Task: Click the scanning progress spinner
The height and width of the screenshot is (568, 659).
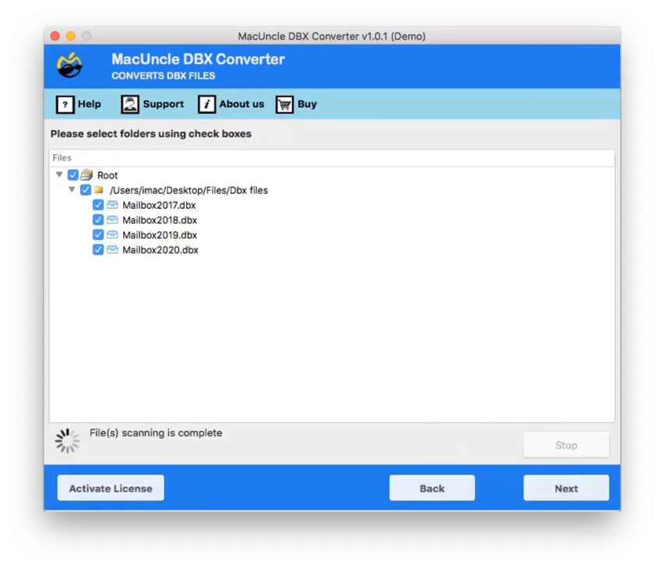Action: pos(67,439)
